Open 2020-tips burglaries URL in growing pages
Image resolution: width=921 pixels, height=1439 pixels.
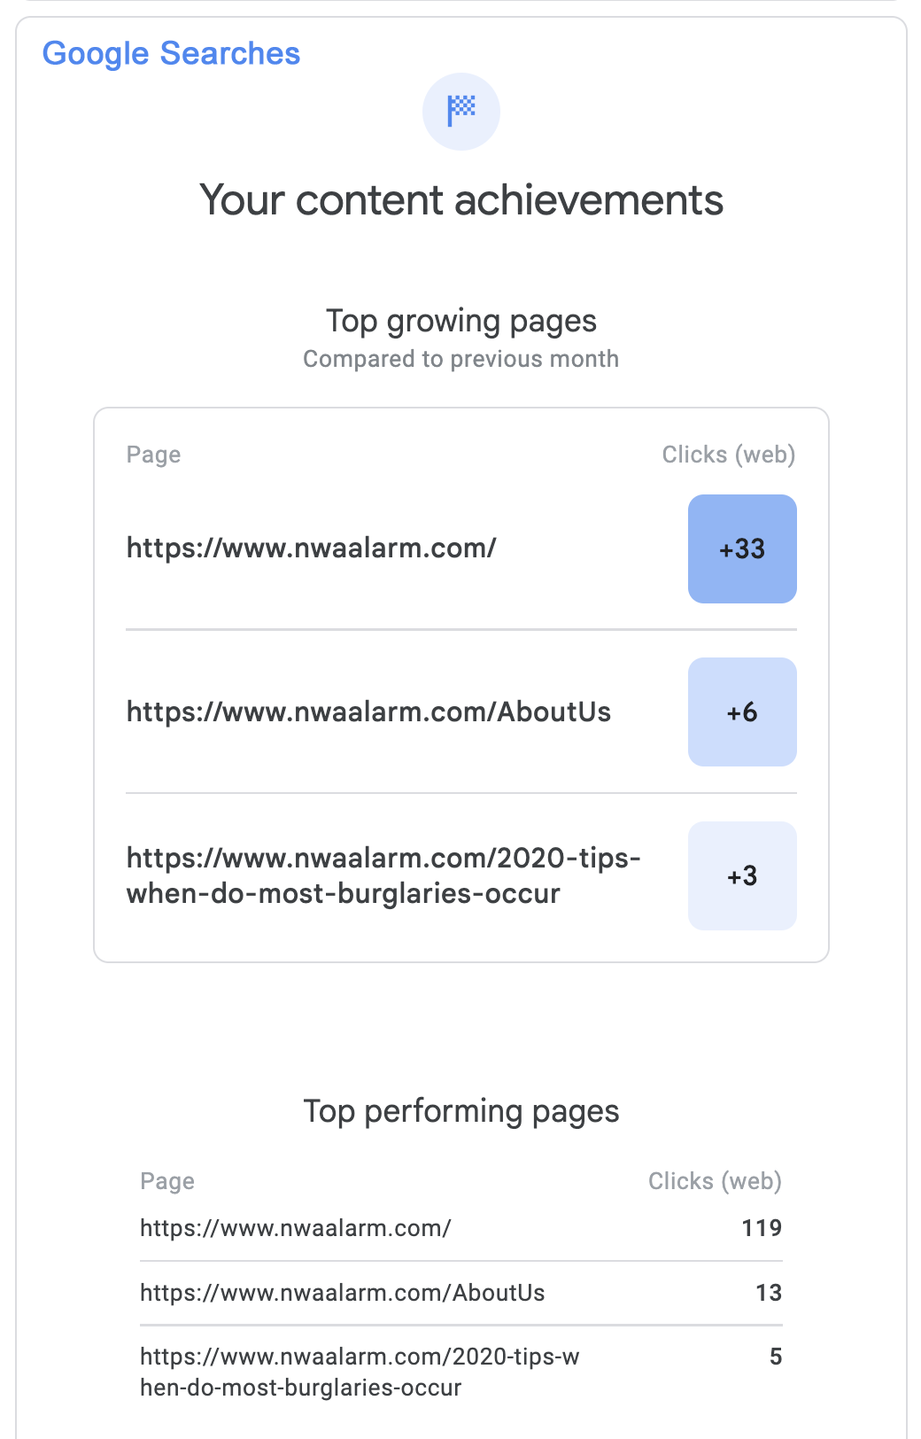(383, 875)
